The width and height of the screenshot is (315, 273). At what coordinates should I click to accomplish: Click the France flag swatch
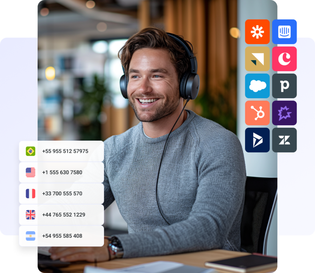[x=30, y=194]
